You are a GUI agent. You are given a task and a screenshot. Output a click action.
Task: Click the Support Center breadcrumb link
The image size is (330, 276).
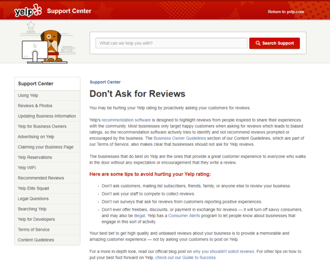105,82
